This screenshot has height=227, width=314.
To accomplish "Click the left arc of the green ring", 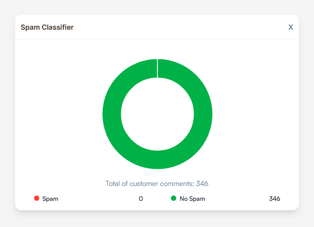I will coord(112,114).
